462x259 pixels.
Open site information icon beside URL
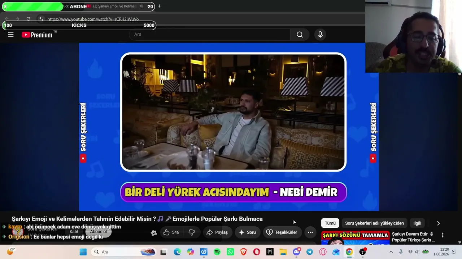(x=41, y=19)
